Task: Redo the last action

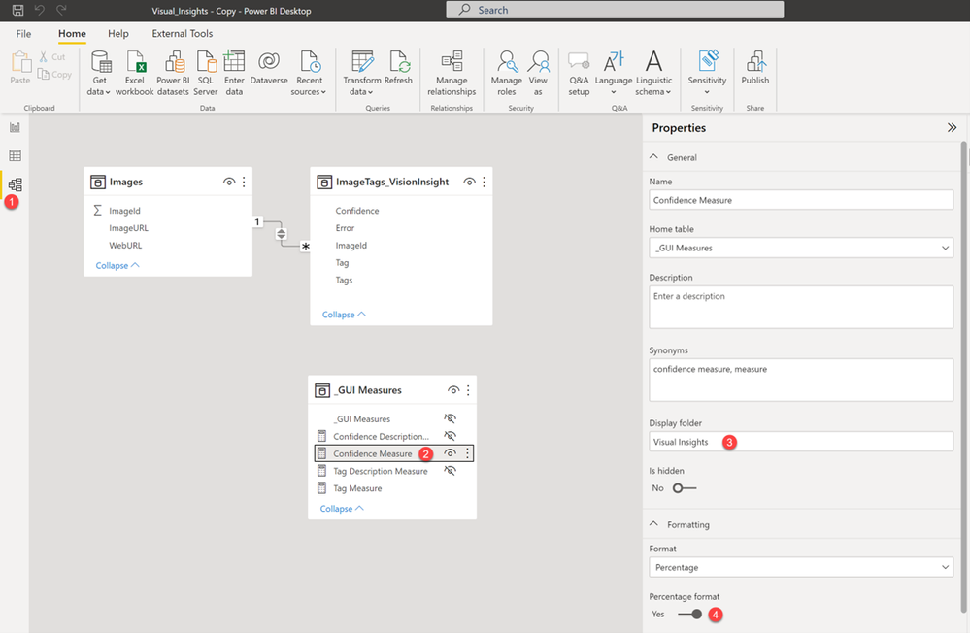Action: point(61,10)
